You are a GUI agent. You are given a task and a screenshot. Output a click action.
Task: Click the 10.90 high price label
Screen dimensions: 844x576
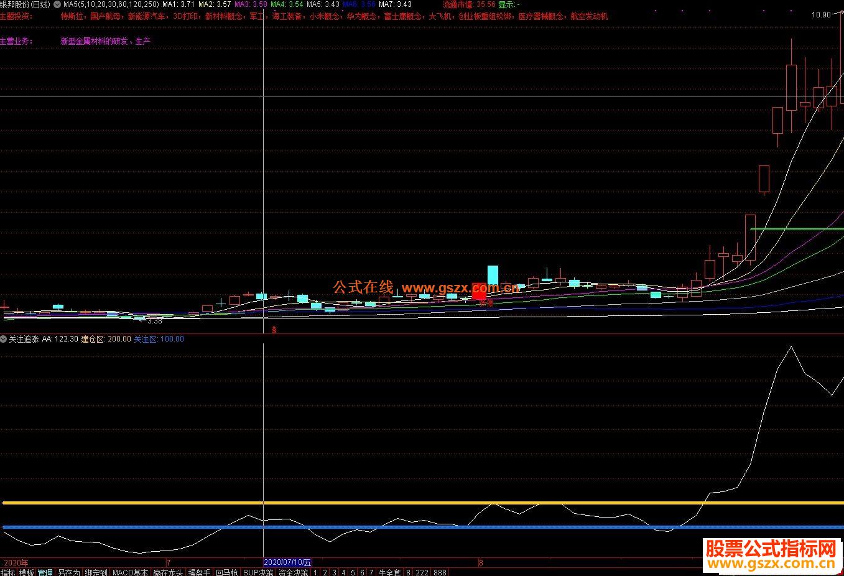(x=821, y=15)
